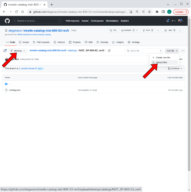Image resolution: width=191 pixels, height=192 pixels.
Task: Install the page via the download icon
Action: click(x=131, y=12)
